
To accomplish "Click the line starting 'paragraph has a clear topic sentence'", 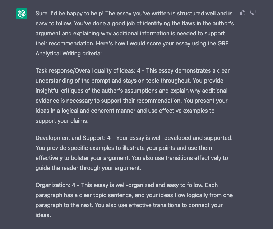I will click(x=134, y=195).
